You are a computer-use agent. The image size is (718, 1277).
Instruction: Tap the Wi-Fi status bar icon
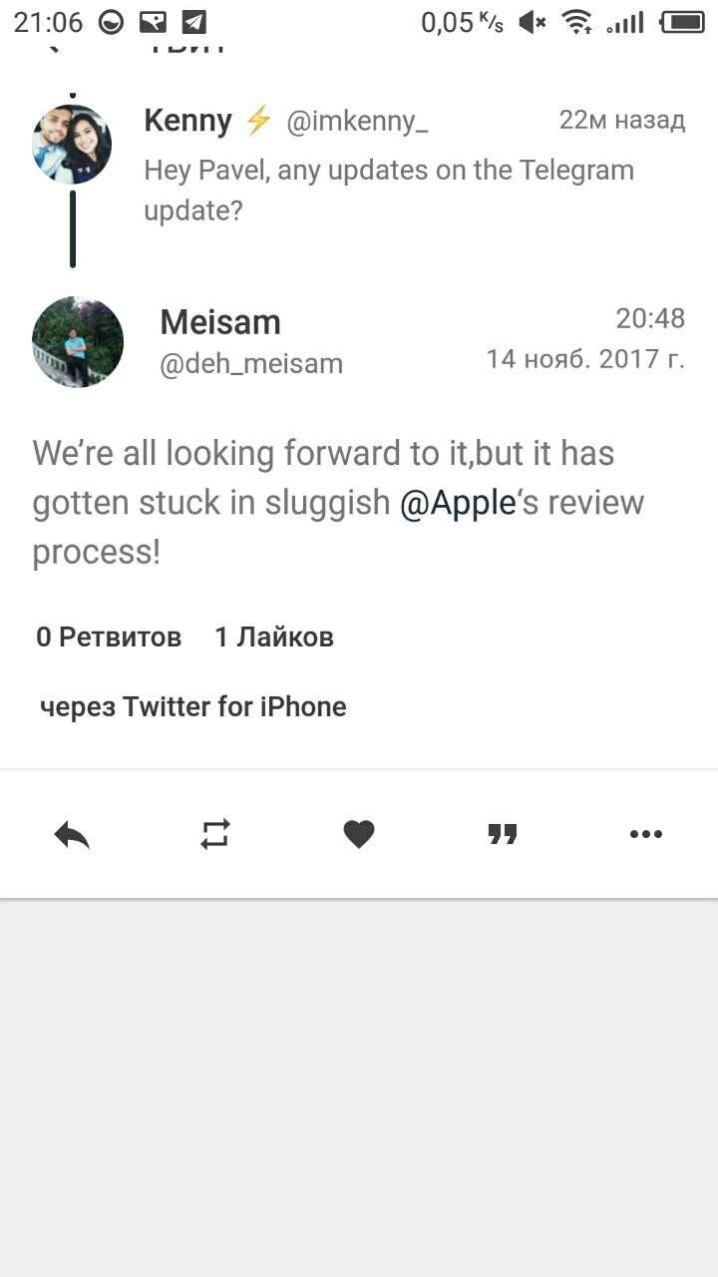tap(576, 22)
